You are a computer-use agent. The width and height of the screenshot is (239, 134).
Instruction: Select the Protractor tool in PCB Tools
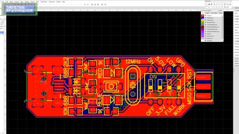(209, 7)
